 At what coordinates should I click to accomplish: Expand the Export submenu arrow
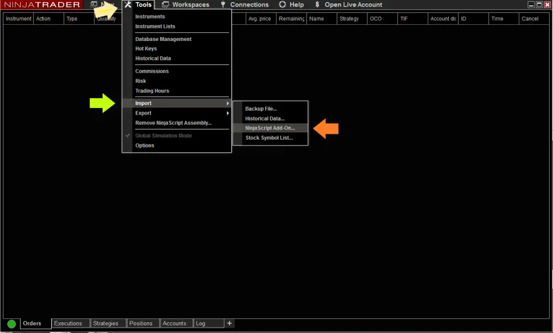pyautogui.click(x=228, y=113)
